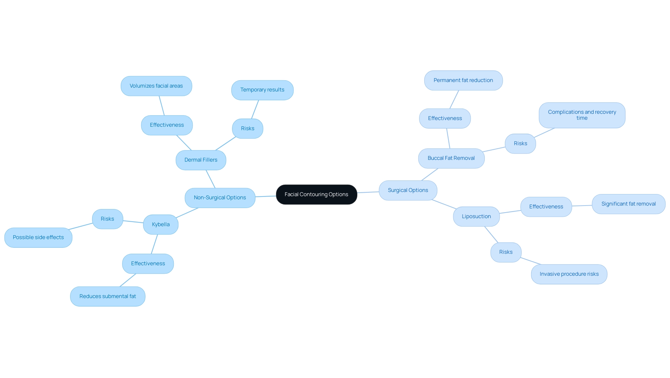This screenshot has width=670, height=378.
Task: Expand the Risks node under Buccal Fat Removal
Action: tap(520, 143)
